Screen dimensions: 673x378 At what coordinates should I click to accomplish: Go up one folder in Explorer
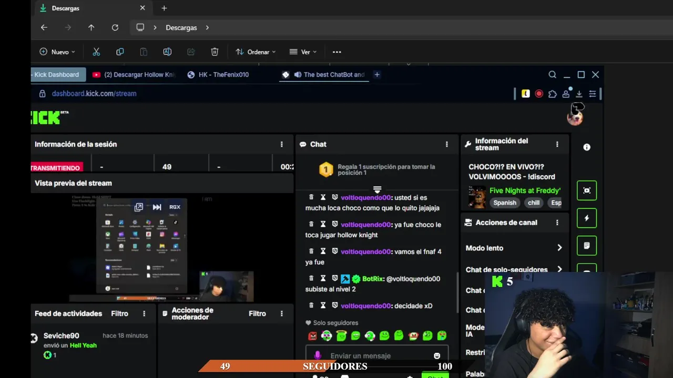point(91,28)
